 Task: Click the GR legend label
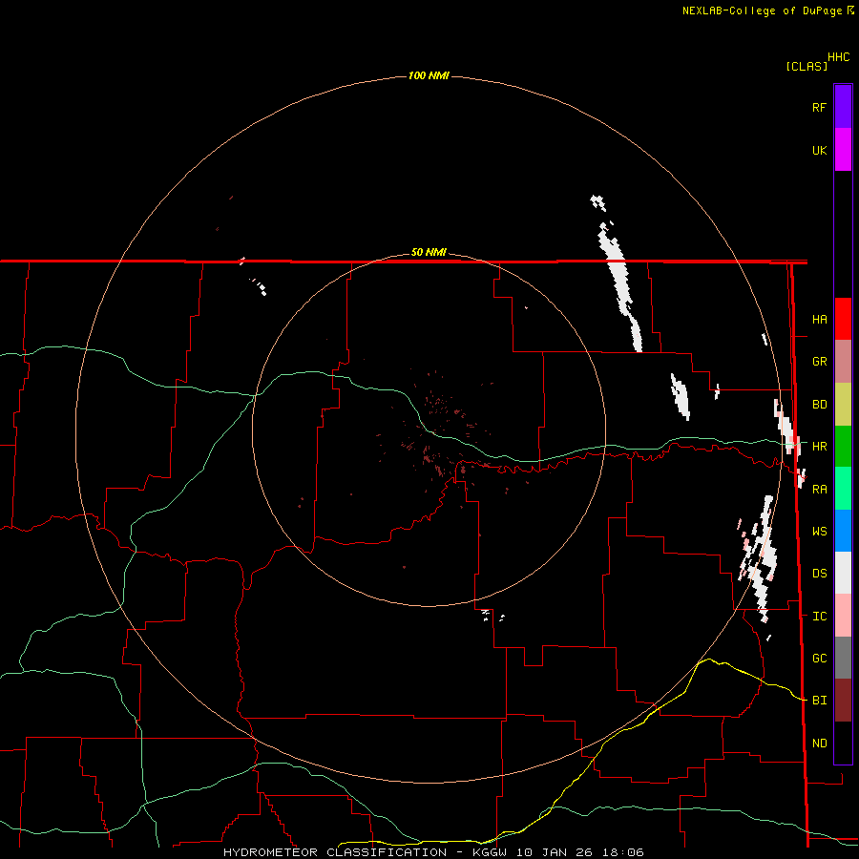pos(819,362)
